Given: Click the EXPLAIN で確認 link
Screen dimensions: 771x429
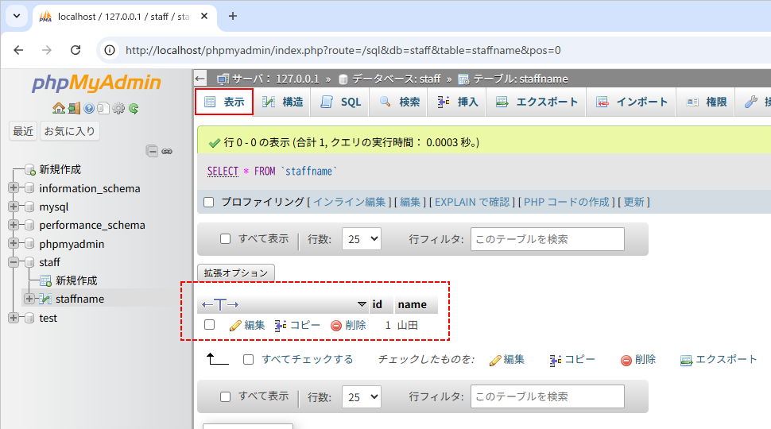Looking at the screenshot, I should (472, 202).
